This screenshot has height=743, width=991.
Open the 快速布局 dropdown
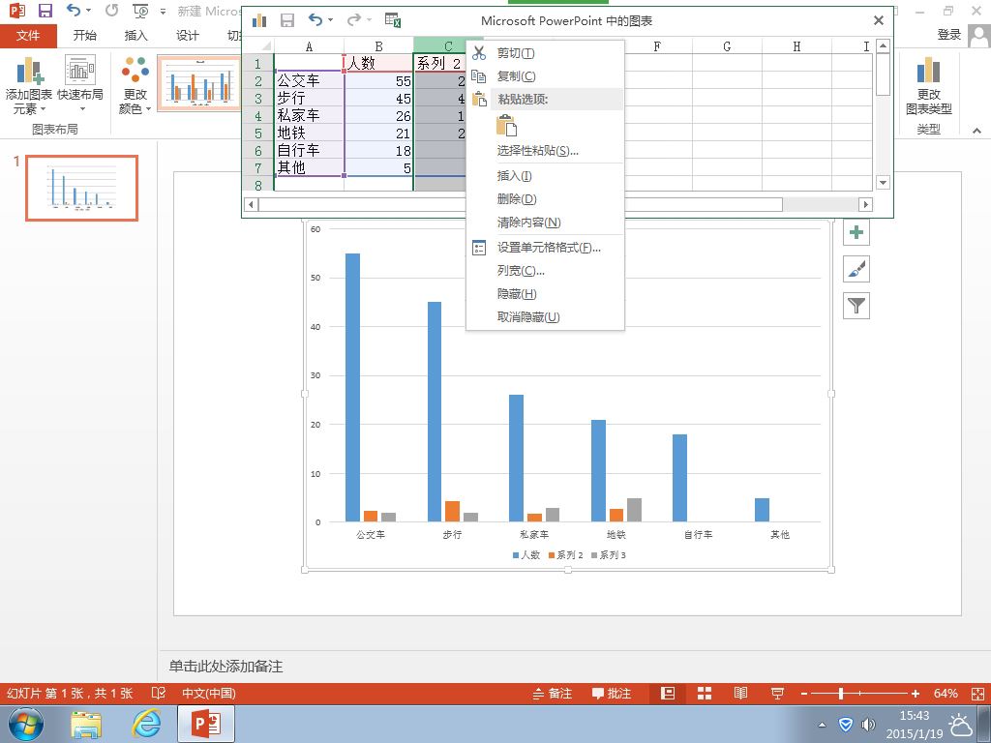80,85
